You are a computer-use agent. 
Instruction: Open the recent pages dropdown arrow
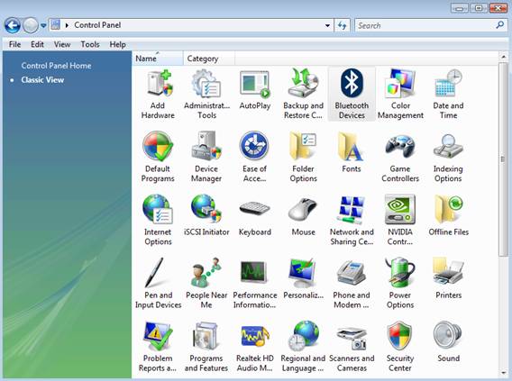point(43,25)
